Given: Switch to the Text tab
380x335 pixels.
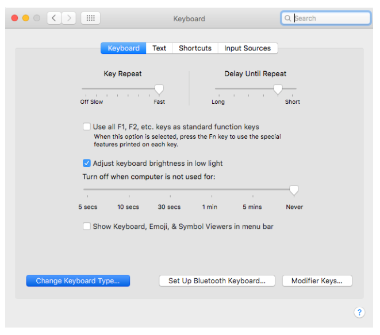Looking at the screenshot, I should pyautogui.click(x=159, y=48).
